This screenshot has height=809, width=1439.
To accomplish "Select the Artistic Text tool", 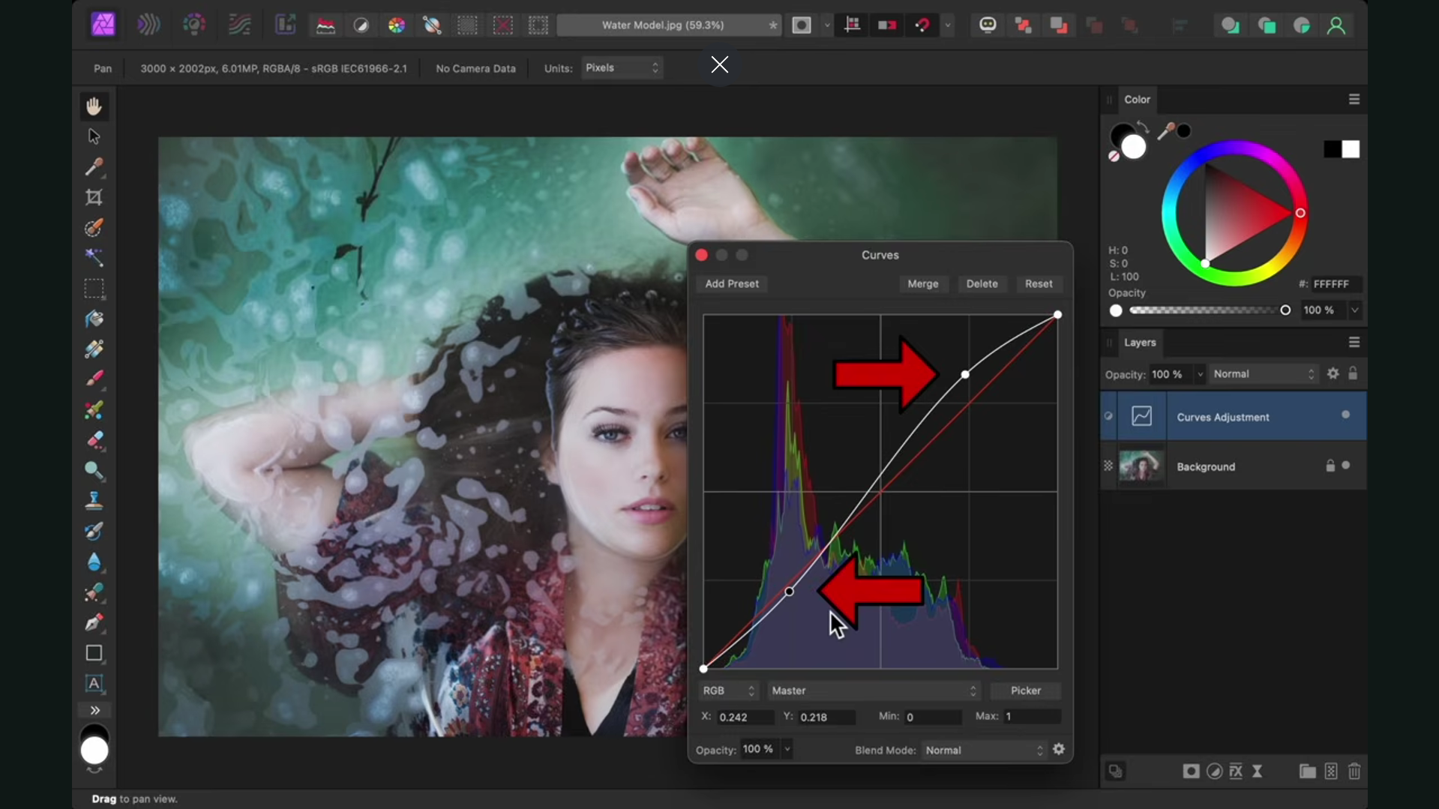I will 94,683.
